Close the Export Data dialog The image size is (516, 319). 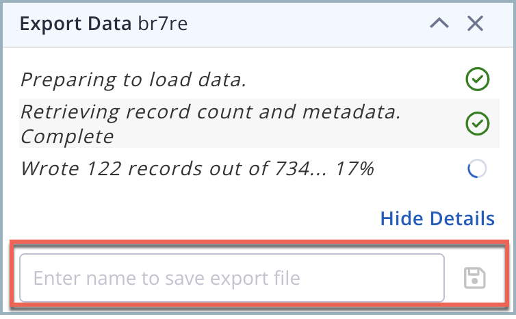(476, 24)
